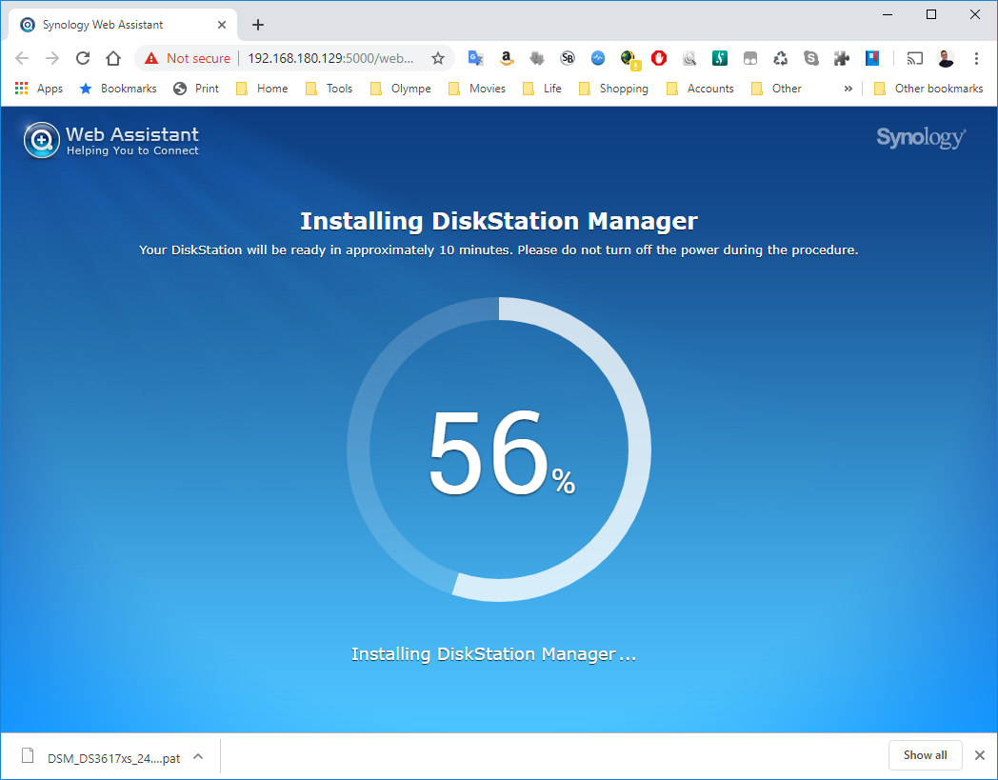Click the puzzle piece extension icon
The width and height of the screenshot is (998, 780).
click(842, 59)
